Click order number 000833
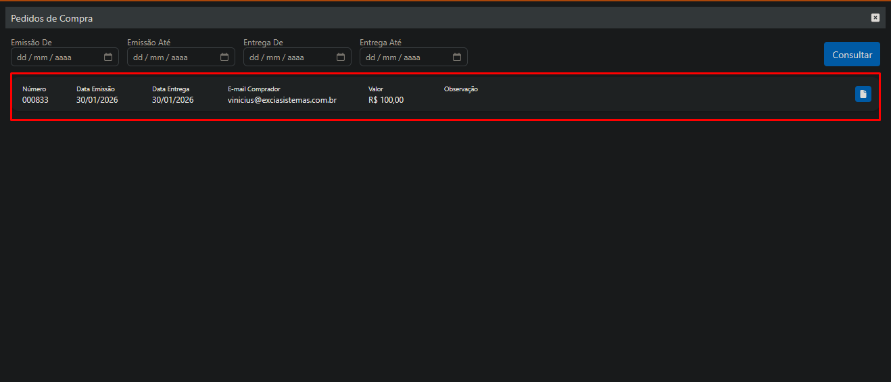Screen dimensions: 891x382 [35, 100]
